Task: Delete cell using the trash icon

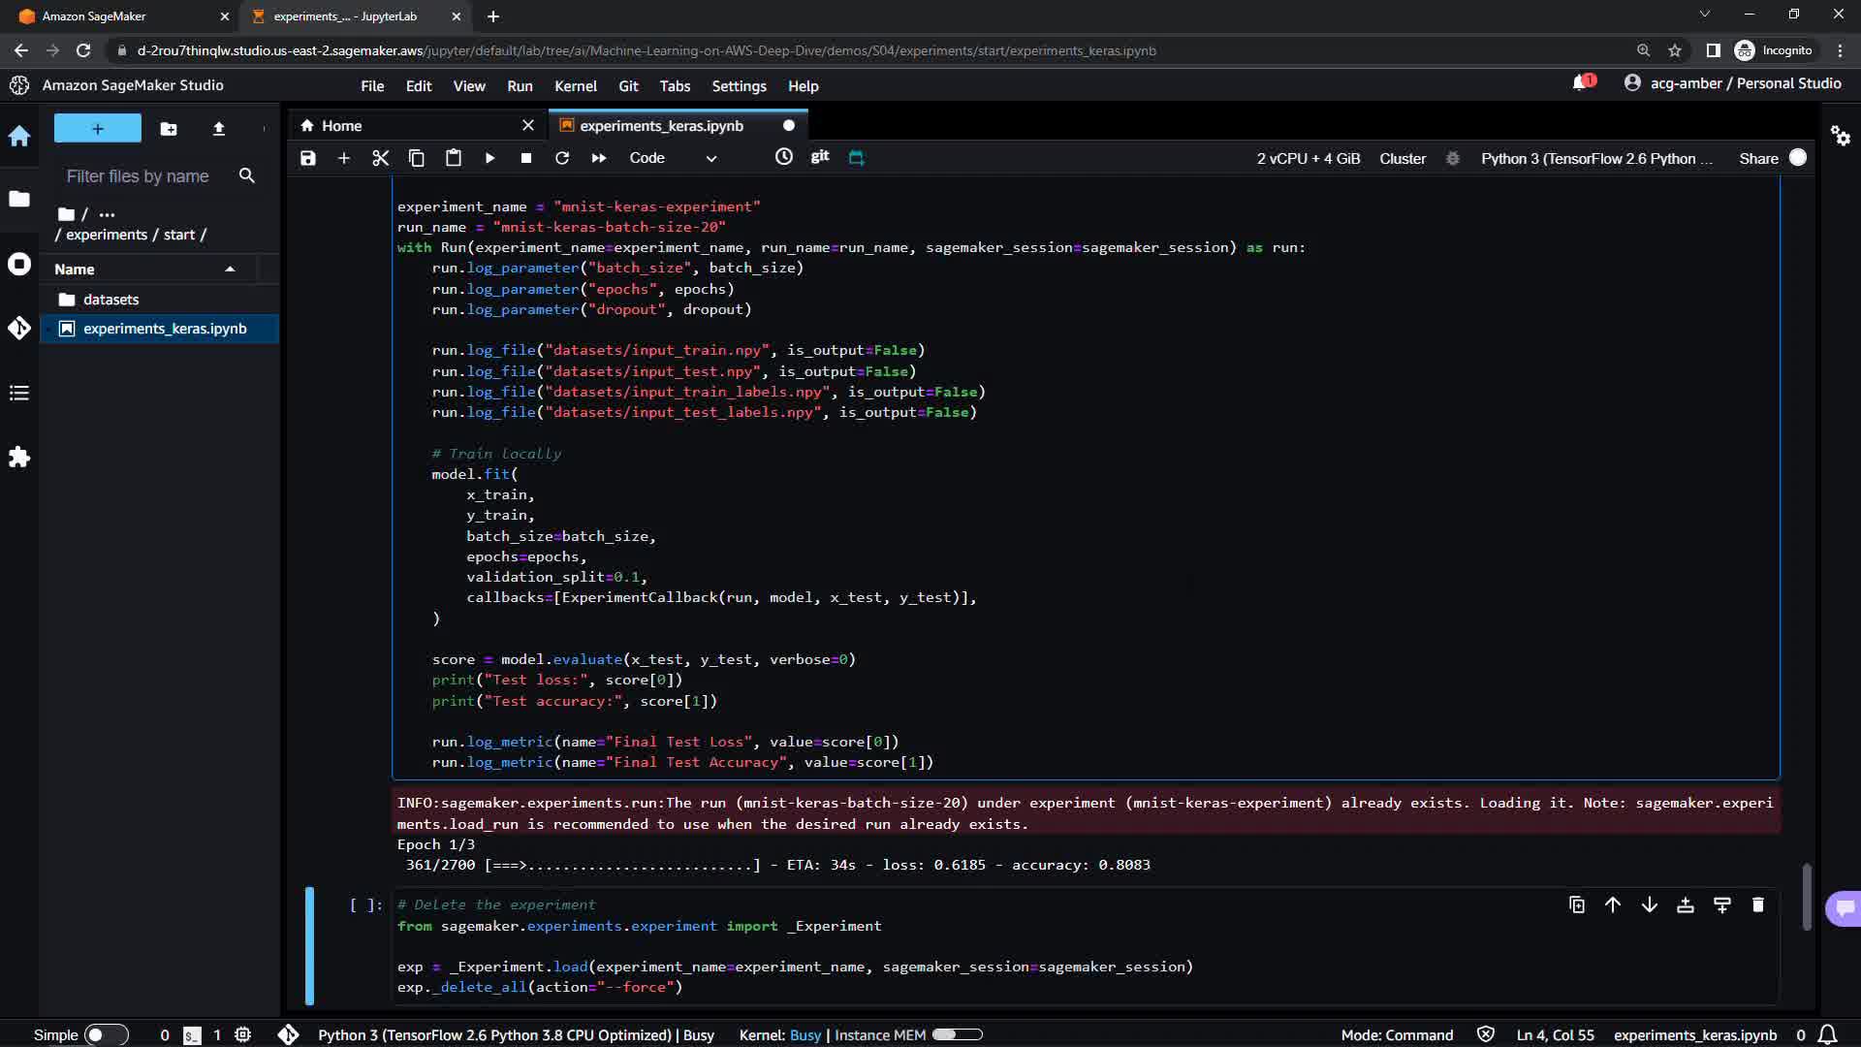Action: (x=1757, y=904)
